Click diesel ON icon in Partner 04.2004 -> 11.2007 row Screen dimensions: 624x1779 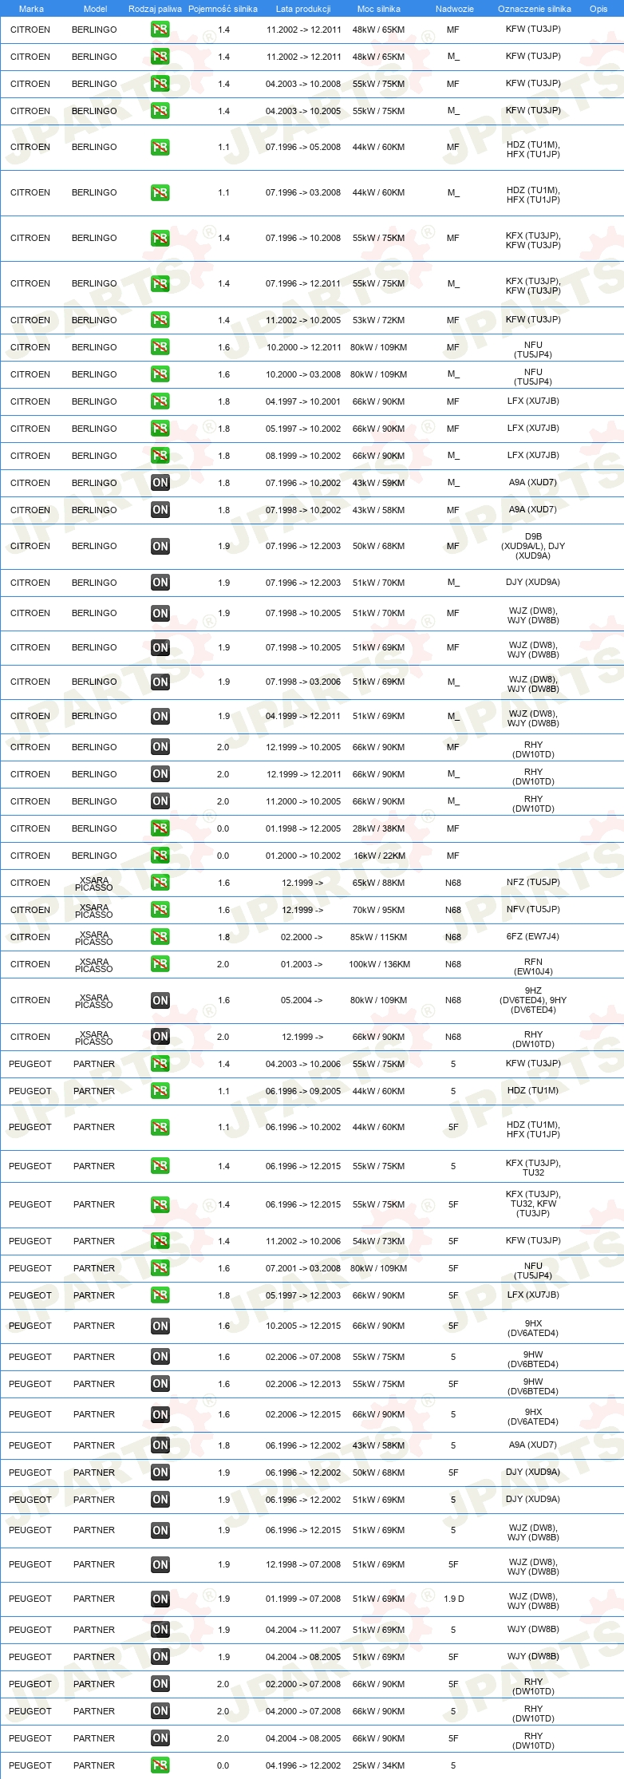point(160,1630)
